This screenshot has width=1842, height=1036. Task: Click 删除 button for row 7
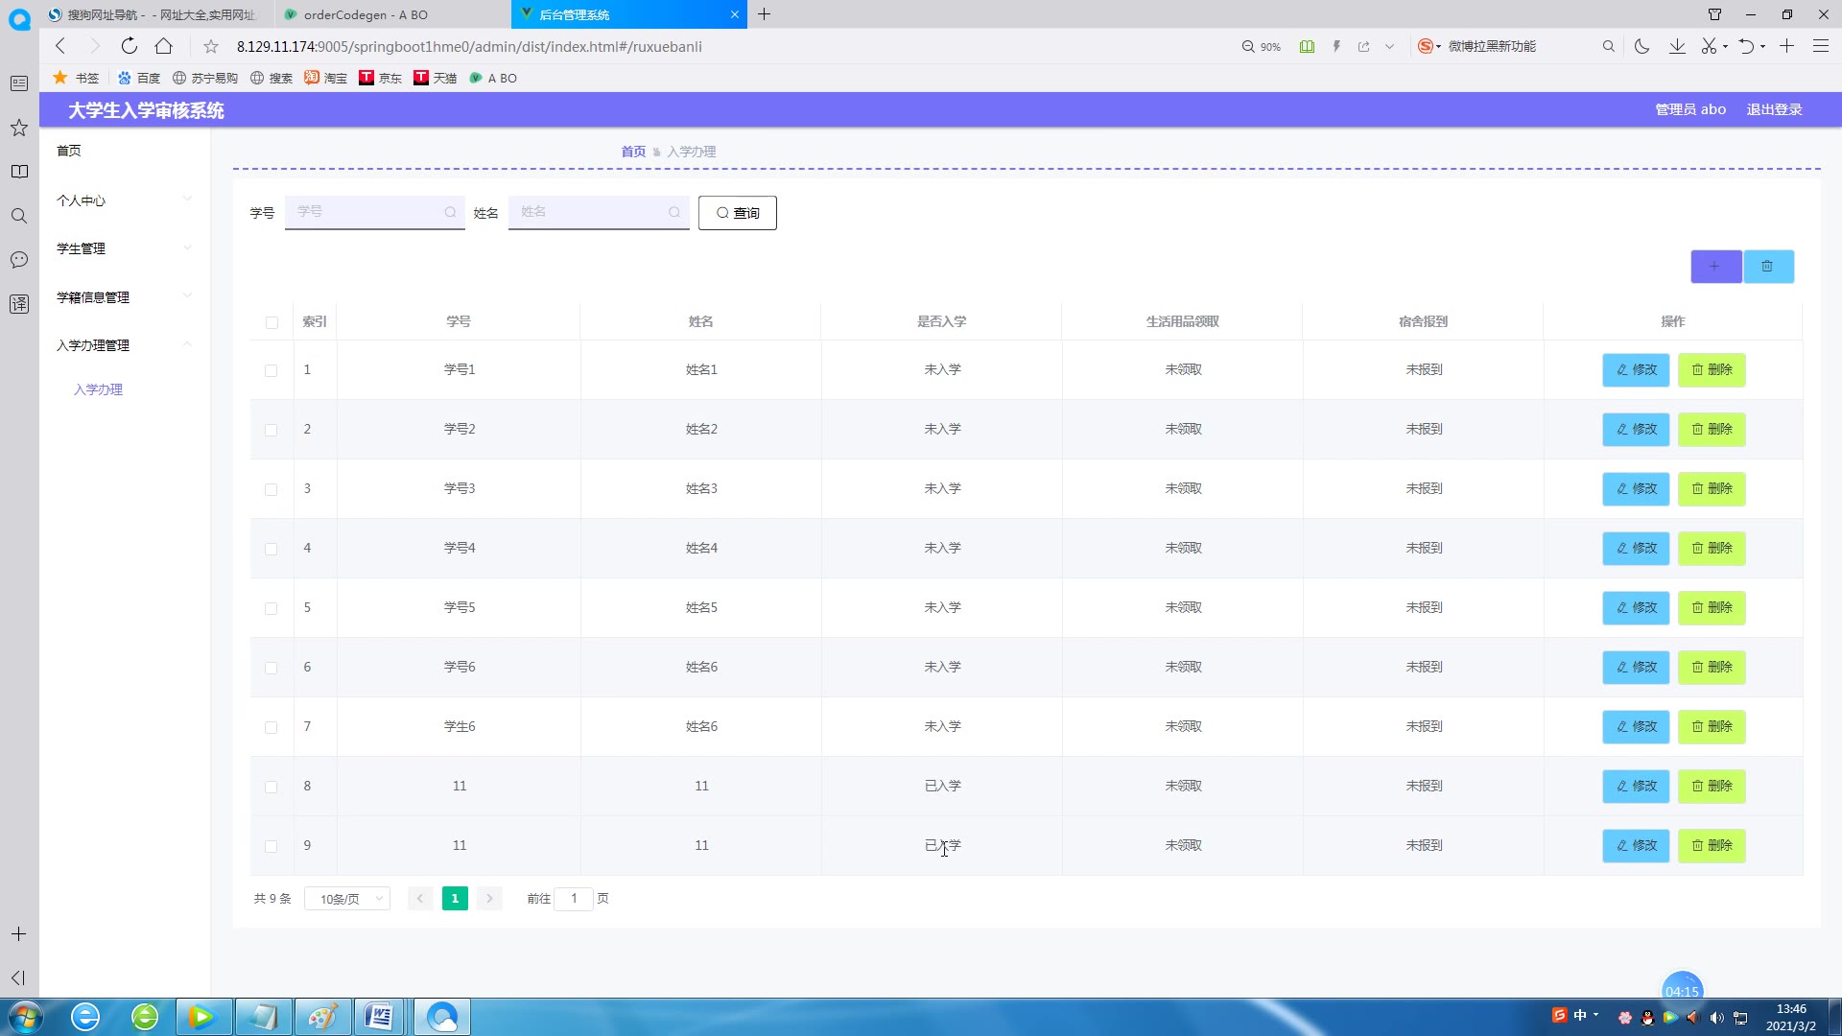coord(1712,727)
